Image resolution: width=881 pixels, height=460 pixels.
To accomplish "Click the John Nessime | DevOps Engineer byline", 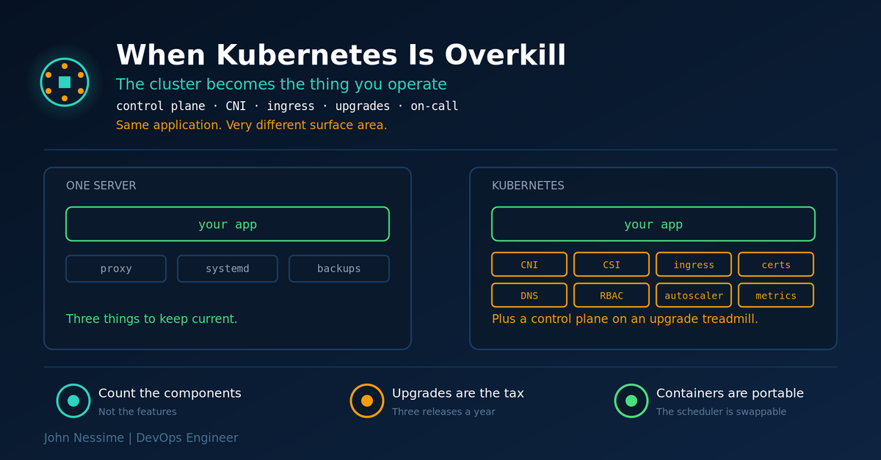I will pyautogui.click(x=141, y=438).
